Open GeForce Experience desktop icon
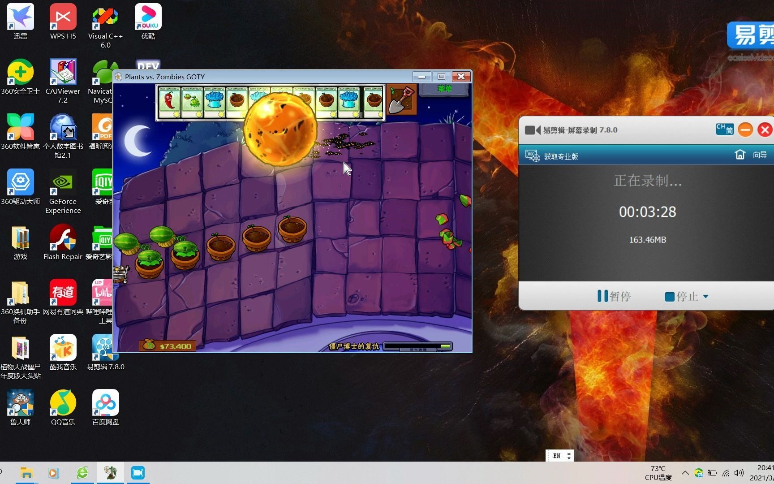Viewport: 774px width, 484px height. click(x=63, y=192)
